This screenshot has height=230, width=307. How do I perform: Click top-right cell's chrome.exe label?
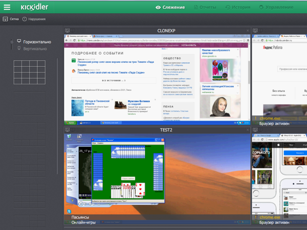(270, 119)
